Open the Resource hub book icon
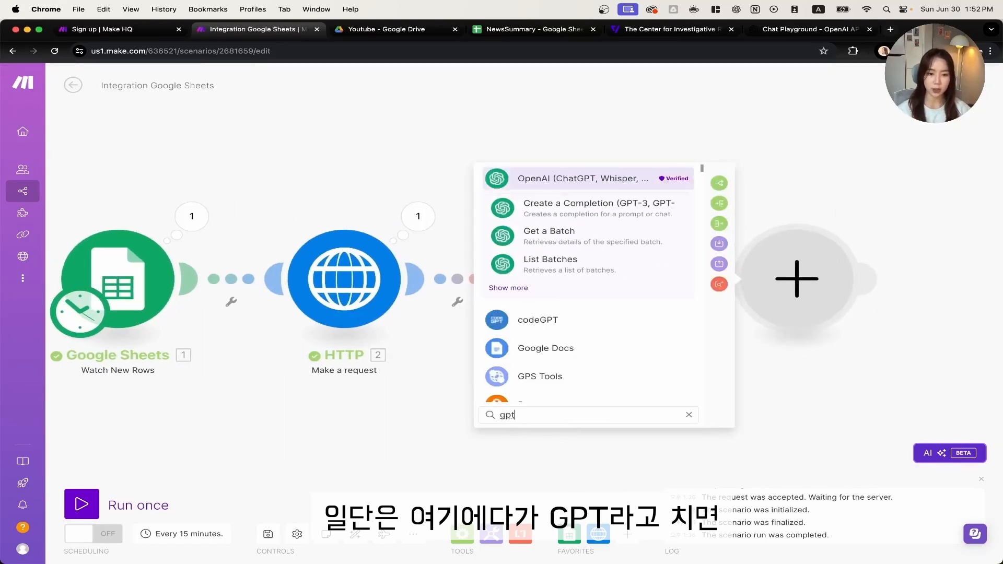 [22, 461]
